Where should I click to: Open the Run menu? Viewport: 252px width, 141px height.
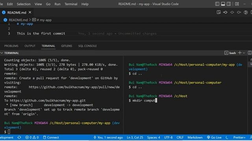[57, 4]
